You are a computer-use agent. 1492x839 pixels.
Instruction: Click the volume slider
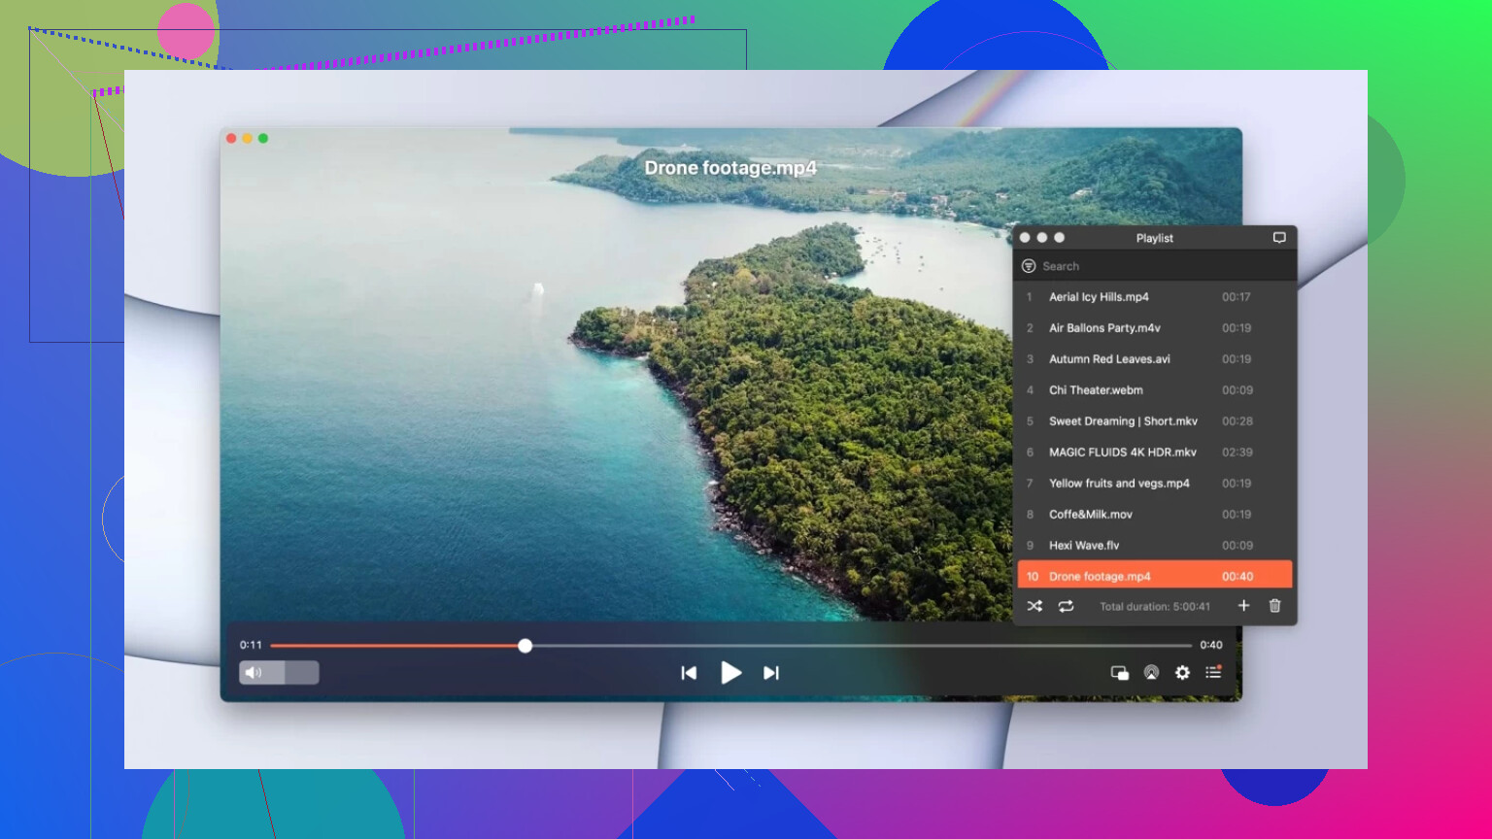tap(279, 672)
